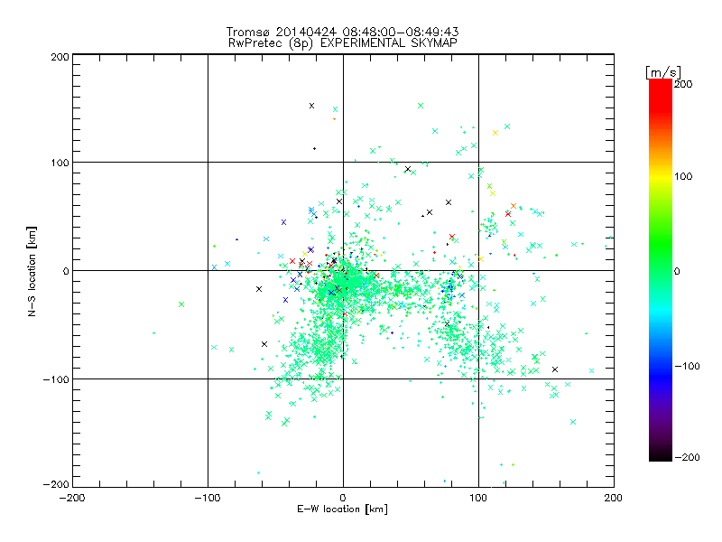Click the velocity color scale bar
722x542 pixels.
(x=661, y=270)
